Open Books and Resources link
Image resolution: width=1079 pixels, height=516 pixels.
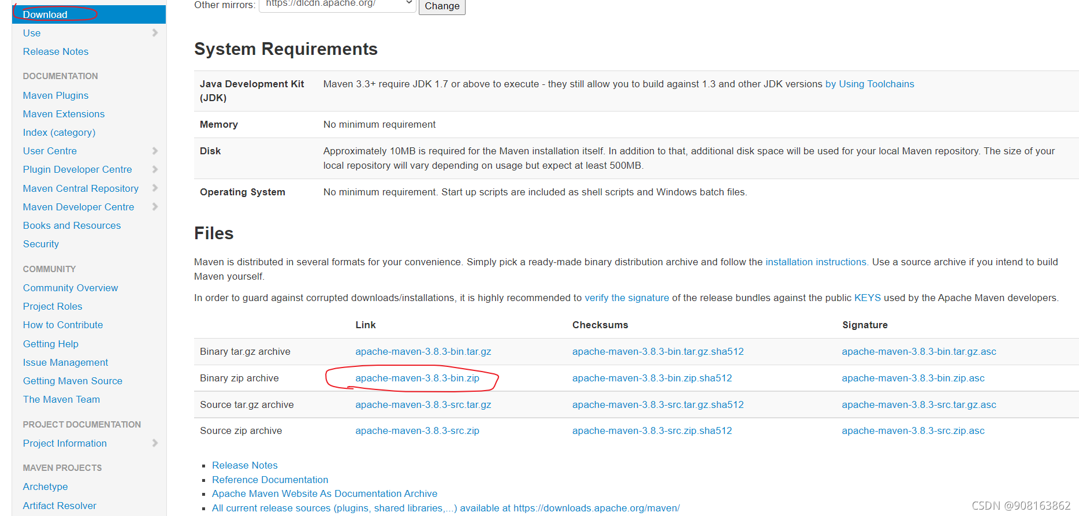(x=72, y=225)
